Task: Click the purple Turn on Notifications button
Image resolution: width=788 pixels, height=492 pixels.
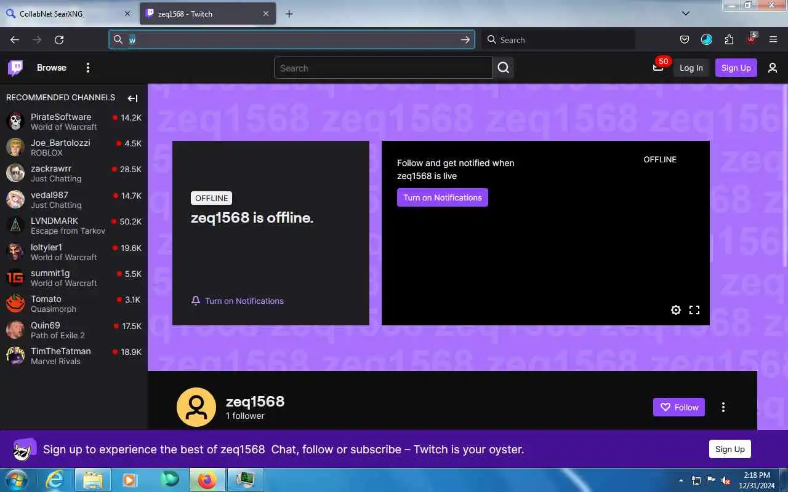Action: [x=443, y=197]
